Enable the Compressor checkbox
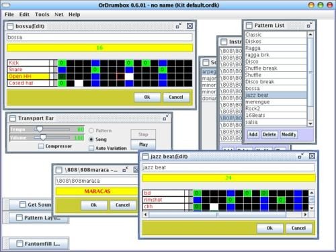 [41, 146]
